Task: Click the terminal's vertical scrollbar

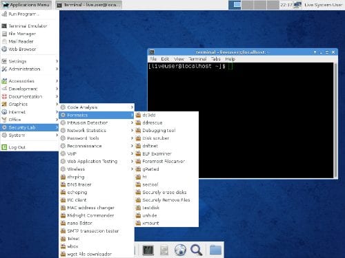Action: coord(335,120)
